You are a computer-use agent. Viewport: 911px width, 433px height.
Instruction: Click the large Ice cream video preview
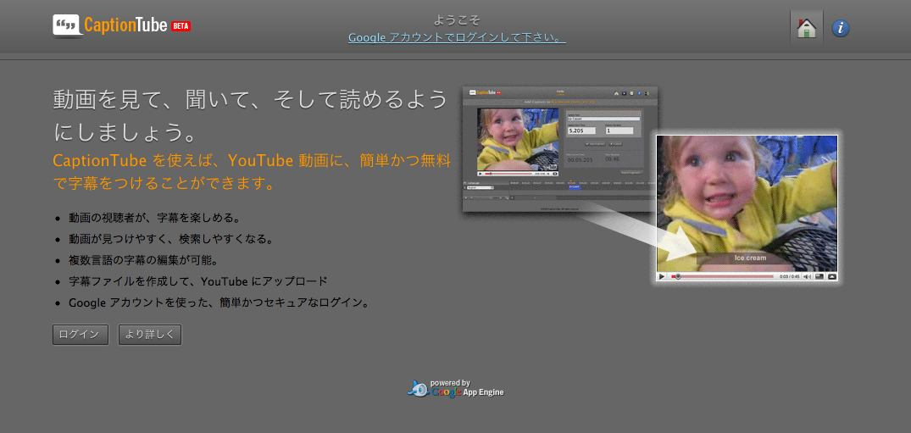747,208
